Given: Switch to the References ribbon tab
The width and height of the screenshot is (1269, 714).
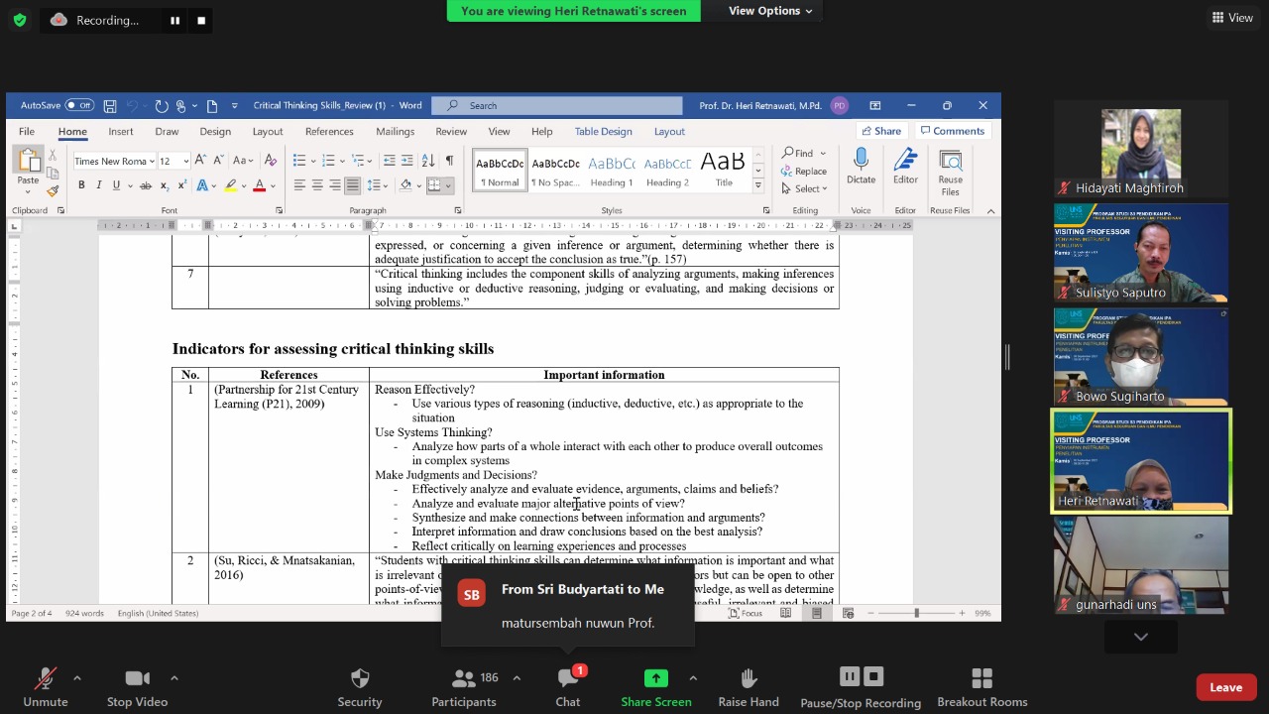Looking at the screenshot, I should 329,131.
